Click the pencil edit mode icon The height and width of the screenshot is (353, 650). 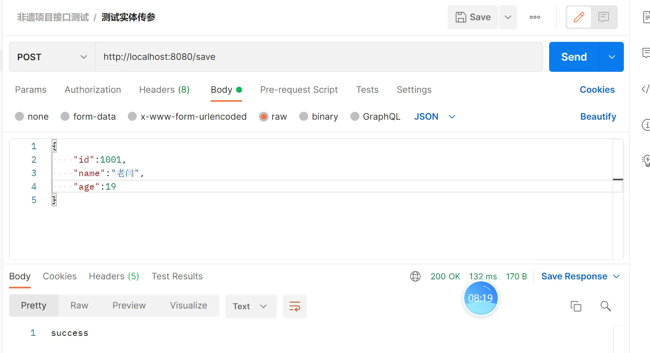tap(579, 17)
